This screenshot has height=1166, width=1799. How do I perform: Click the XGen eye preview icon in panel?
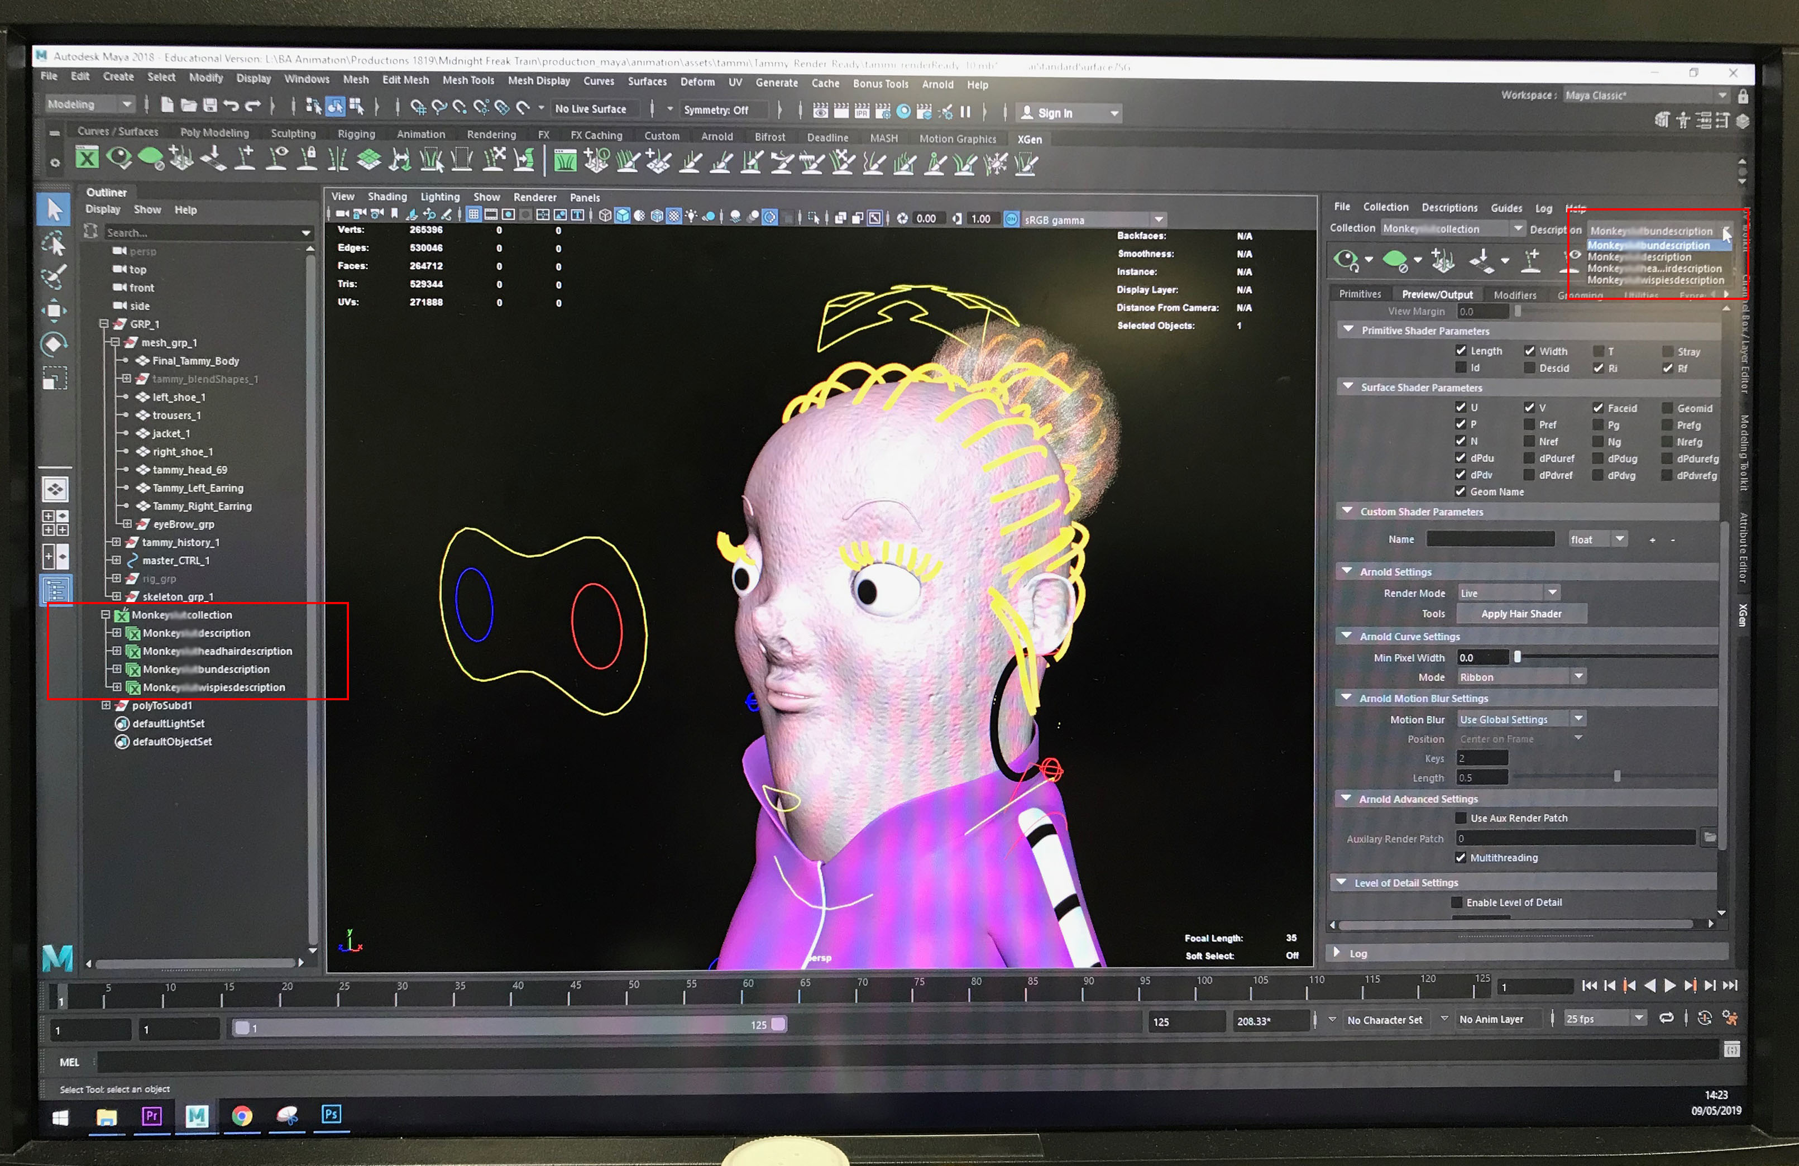click(1346, 259)
